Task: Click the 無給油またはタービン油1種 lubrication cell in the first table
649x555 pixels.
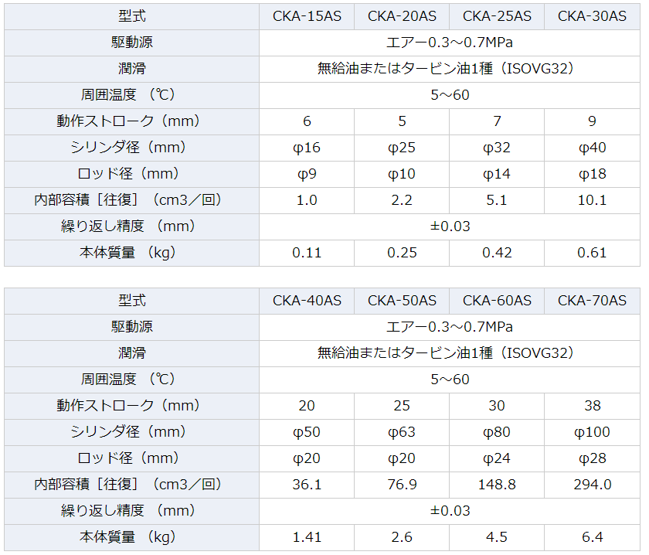Action: coord(450,69)
